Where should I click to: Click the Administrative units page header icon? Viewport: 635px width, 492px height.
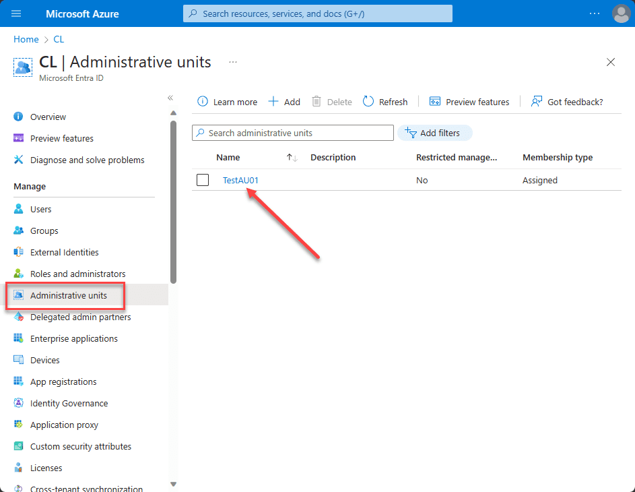click(23, 67)
